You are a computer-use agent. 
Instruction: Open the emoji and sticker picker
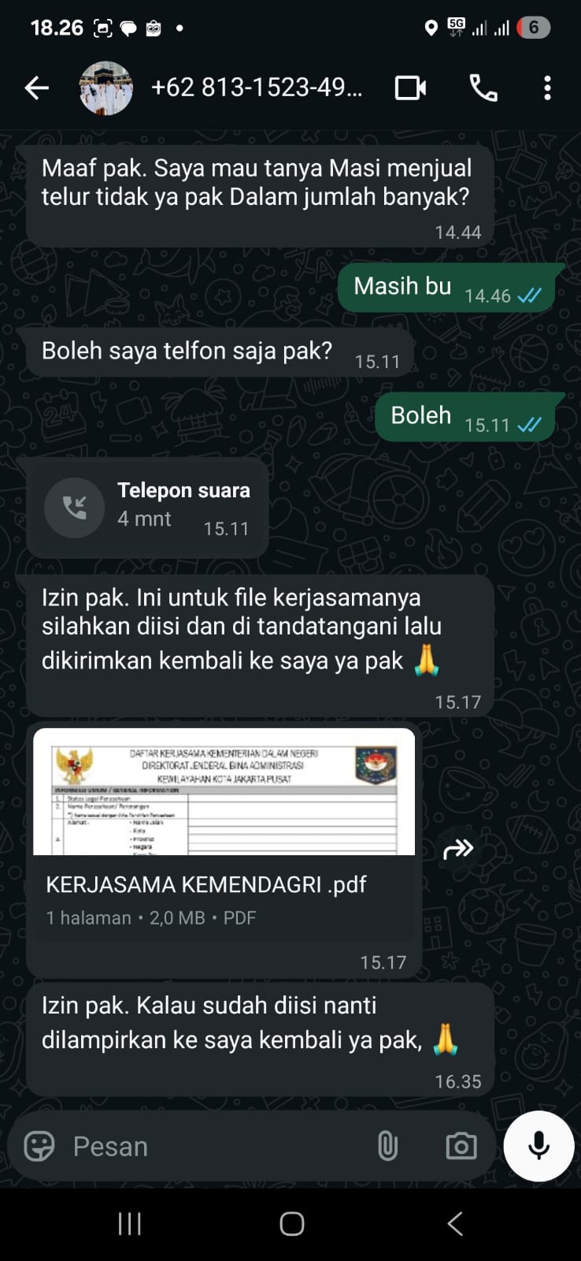click(x=39, y=1146)
